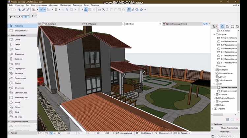Collapse the Документирование toolbox section

click(9, 122)
